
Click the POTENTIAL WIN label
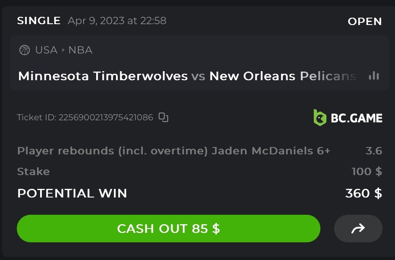(72, 193)
